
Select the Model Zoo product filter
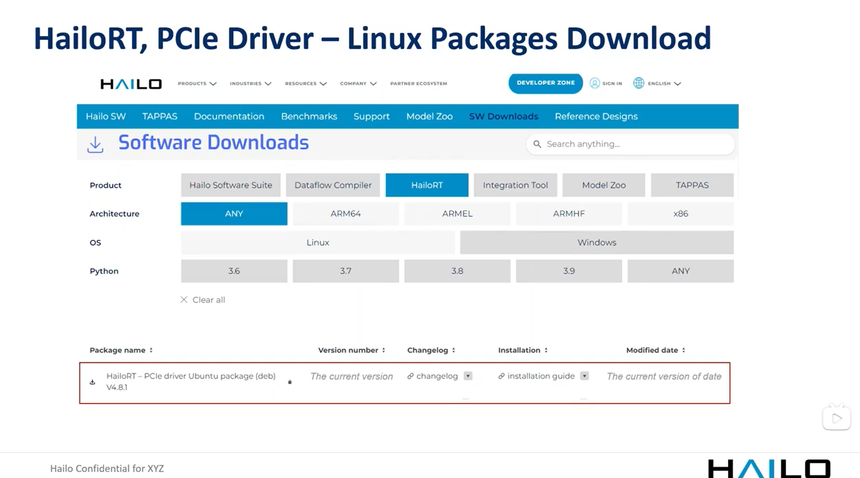[x=603, y=185]
